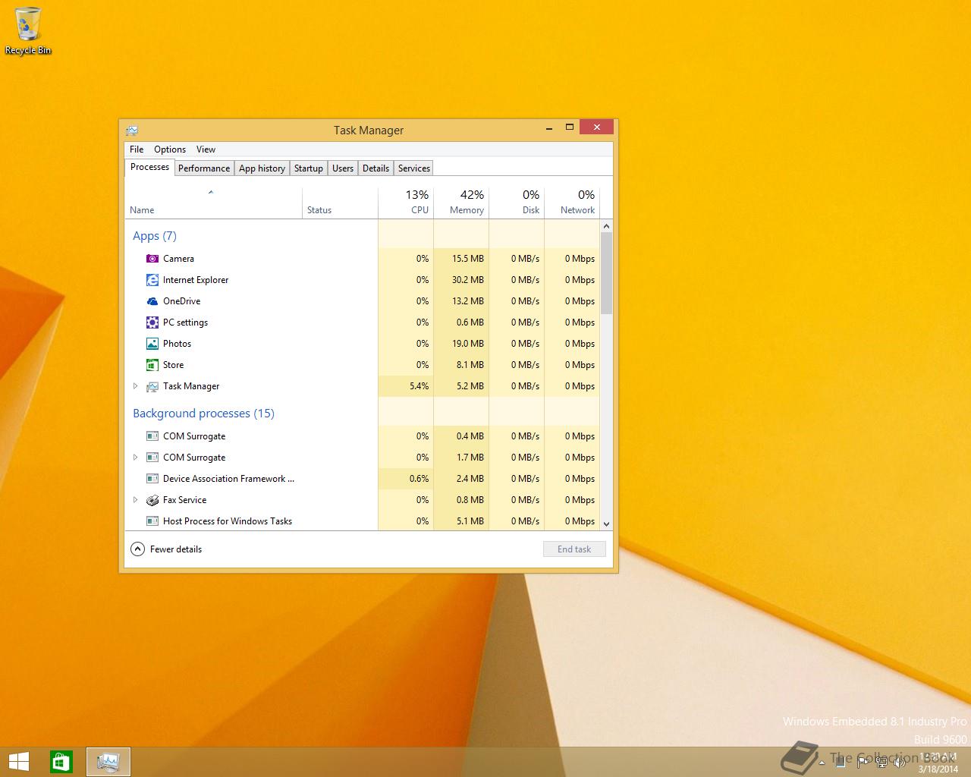Switch to the Users tab
The height and width of the screenshot is (777, 971).
click(x=343, y=168)
